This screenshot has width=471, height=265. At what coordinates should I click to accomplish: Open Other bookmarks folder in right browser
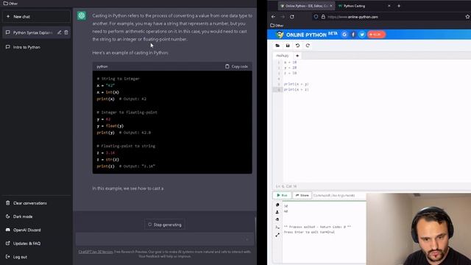pos(277,26)
